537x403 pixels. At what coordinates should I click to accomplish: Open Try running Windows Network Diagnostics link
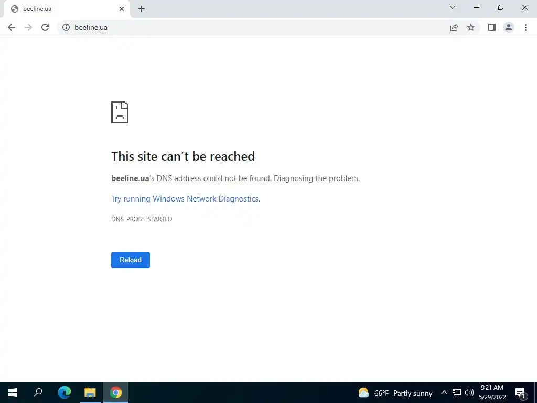(x=185, y=199)
